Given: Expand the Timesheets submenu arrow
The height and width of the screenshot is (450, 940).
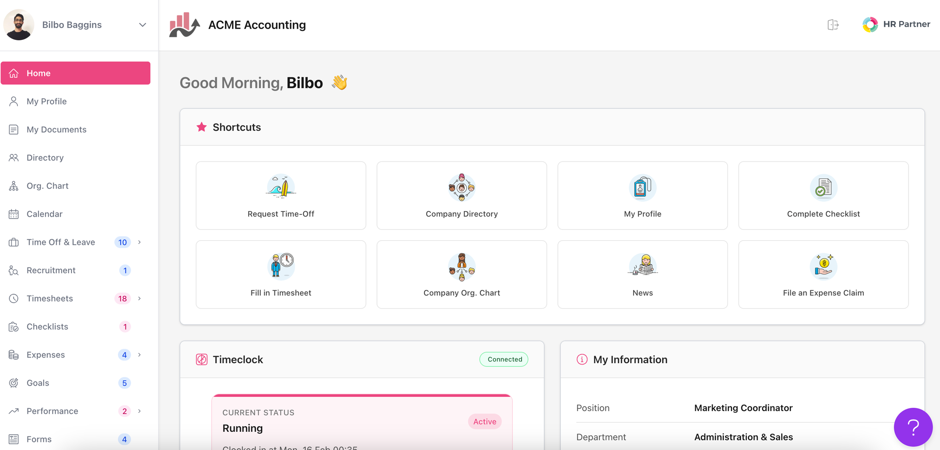Looking at the screenshot, I should 140,298.
